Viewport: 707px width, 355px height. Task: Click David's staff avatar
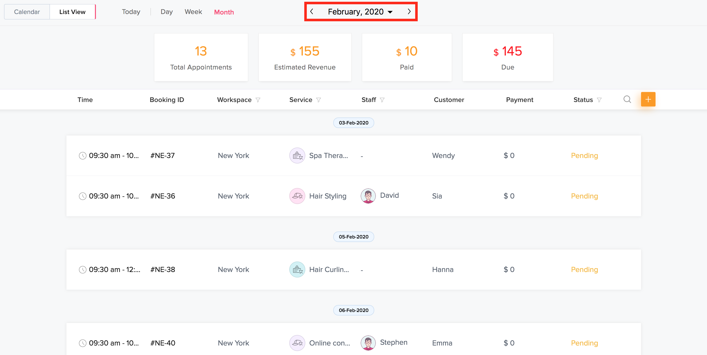click(x=368, y=196)
